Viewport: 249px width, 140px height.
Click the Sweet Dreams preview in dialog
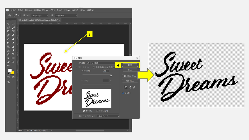(97, 98)
